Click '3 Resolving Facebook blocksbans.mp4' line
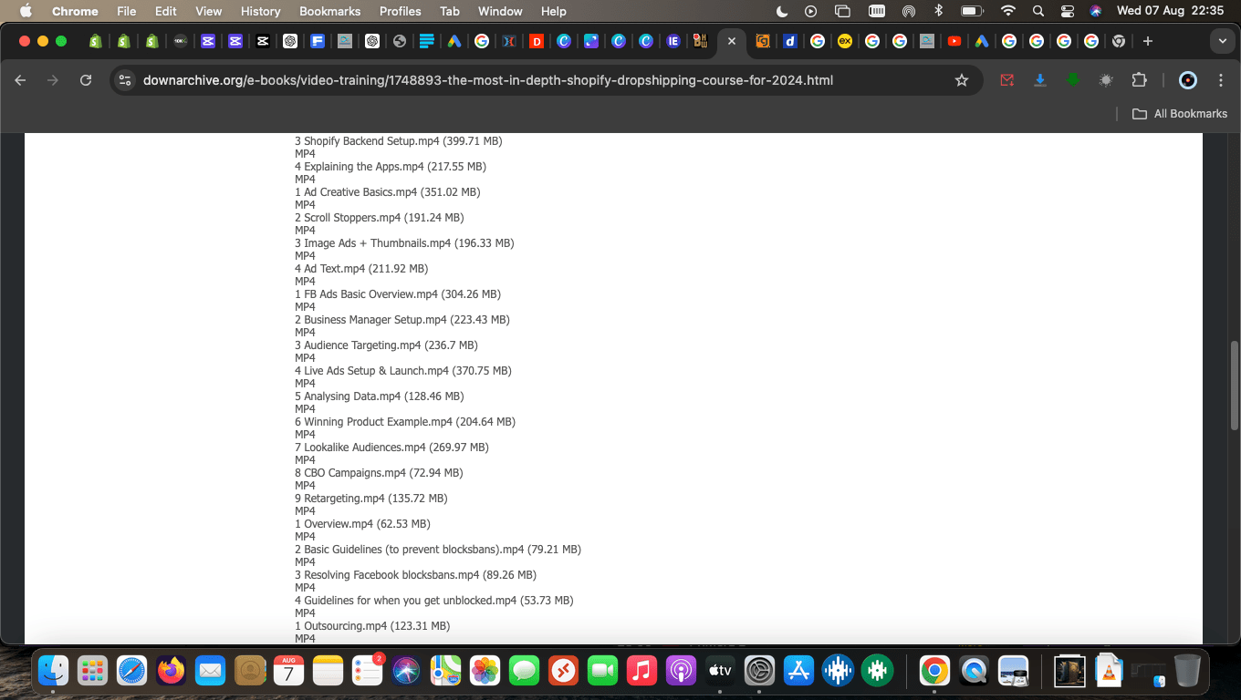 [415, 575]
